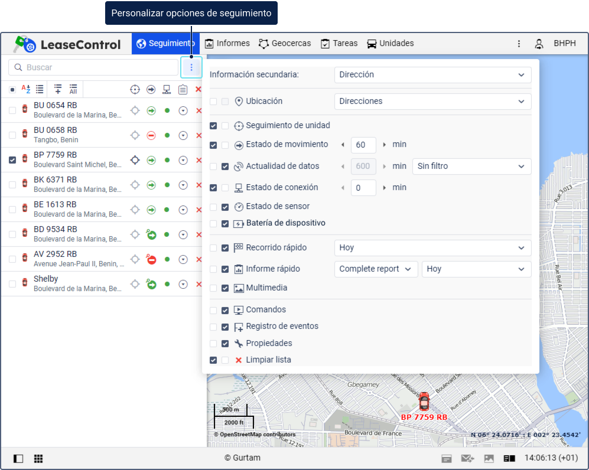Uncheck the first Seguimiento de unidad checkbox
This screenshot has height=470, width=589.
pos(213,126)
